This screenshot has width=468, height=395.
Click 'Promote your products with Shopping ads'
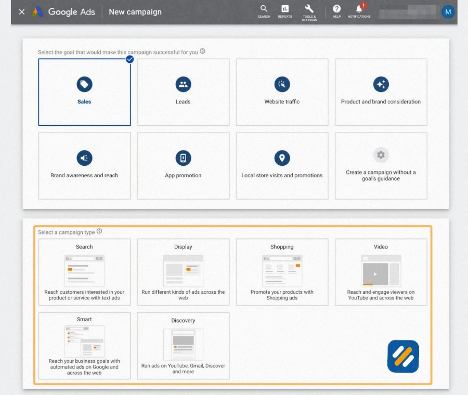(282, 295)
